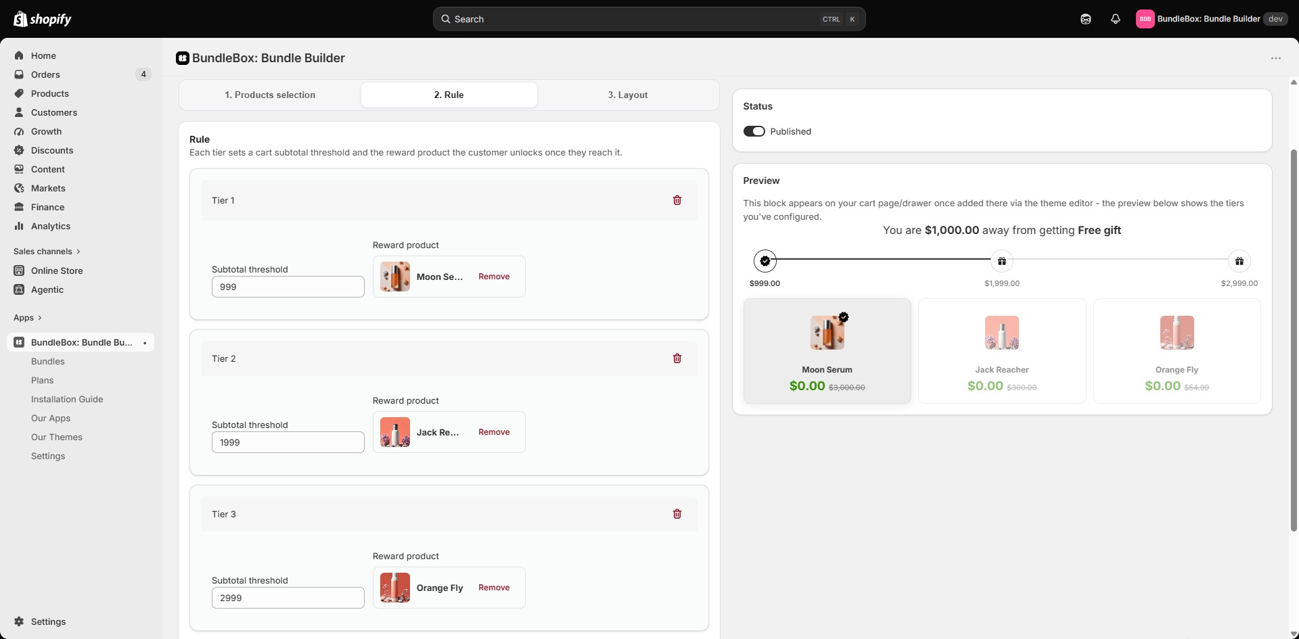Image resolution: width=1299 pixels, height=639 pixels.
Task: Open the Installation Guide page
Action: [67, 399]
